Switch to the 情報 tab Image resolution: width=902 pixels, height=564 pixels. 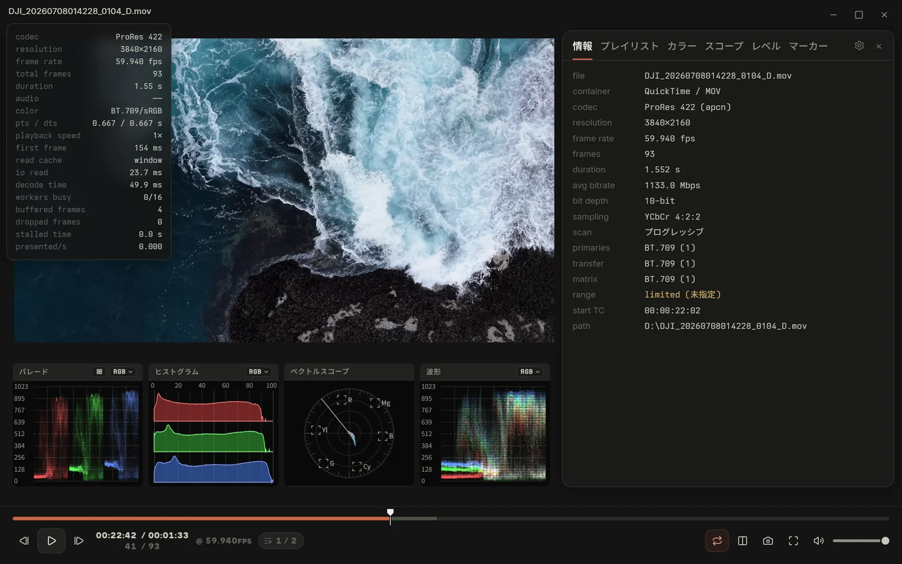582,46
